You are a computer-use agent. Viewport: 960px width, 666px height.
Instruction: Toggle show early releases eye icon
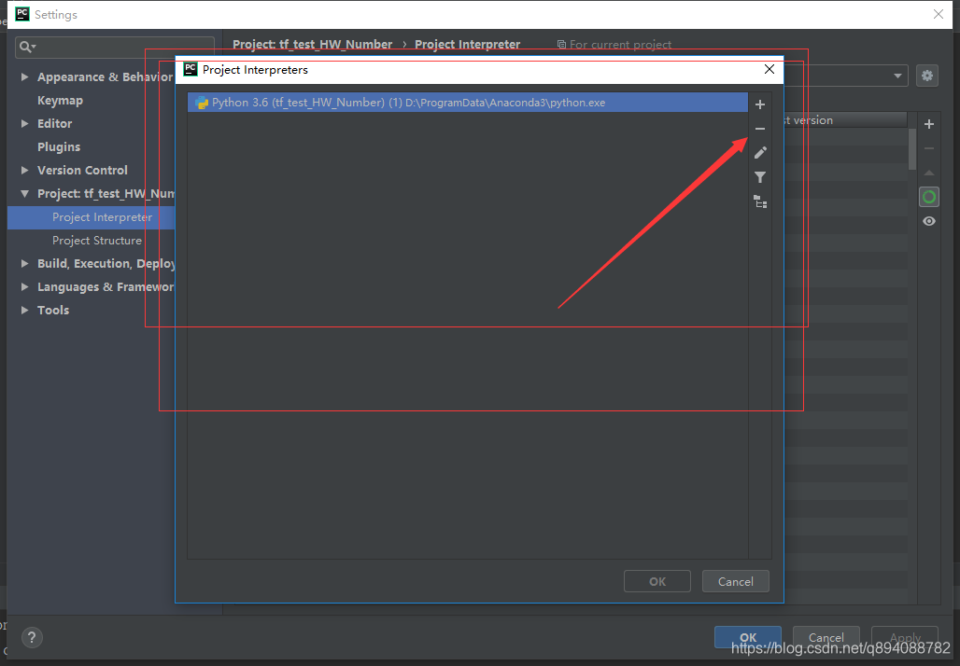coord(929,221)
